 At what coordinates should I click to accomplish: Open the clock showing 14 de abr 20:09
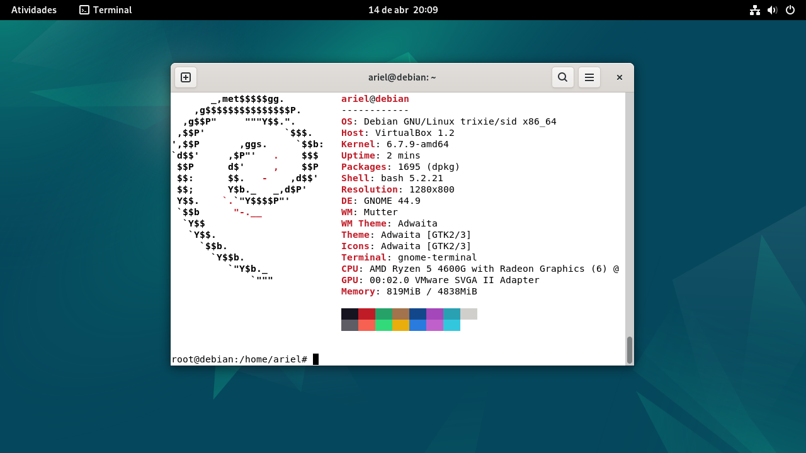tap(403, 10)
